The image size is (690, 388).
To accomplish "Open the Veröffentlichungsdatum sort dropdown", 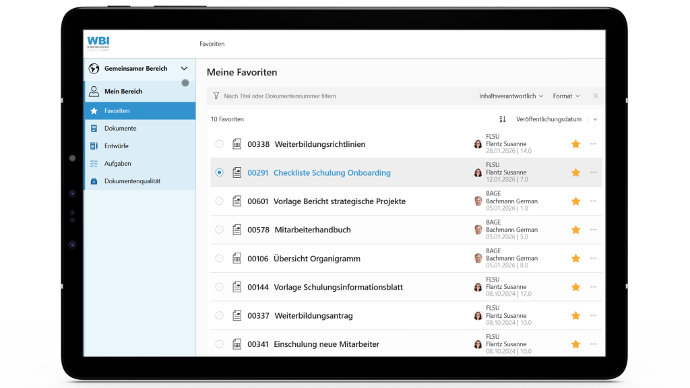I will pyautogui.click(x=594, y=119).
